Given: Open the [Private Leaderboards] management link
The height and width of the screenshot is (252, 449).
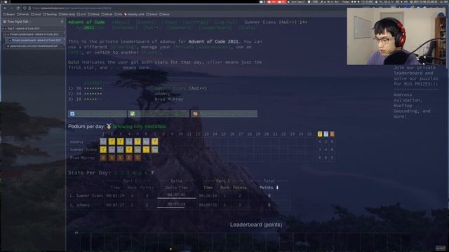Looking at the screenshot, I should [202, 47].
